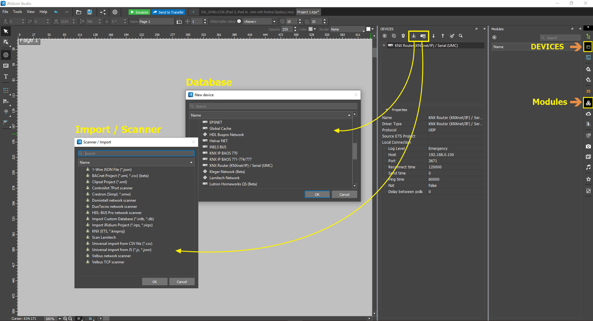Open the Devices panel from right sidebar
593x321 pixels.
588,47
